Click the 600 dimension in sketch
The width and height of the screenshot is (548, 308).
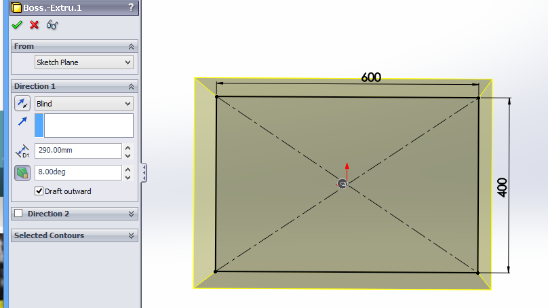(x=371, y=77)
